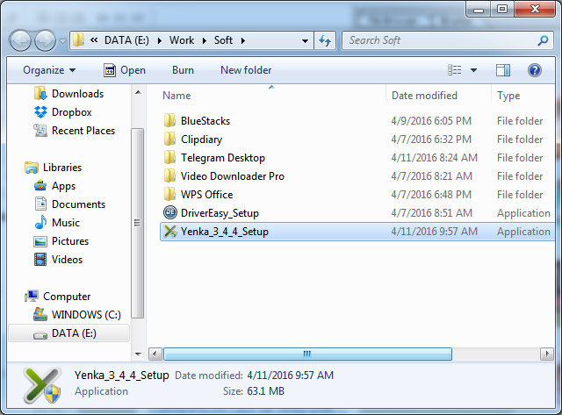Screen dimensions: 562x415
Task: Expand the arrow after Soft breadcrumb
Action: (x=243, y=40)
